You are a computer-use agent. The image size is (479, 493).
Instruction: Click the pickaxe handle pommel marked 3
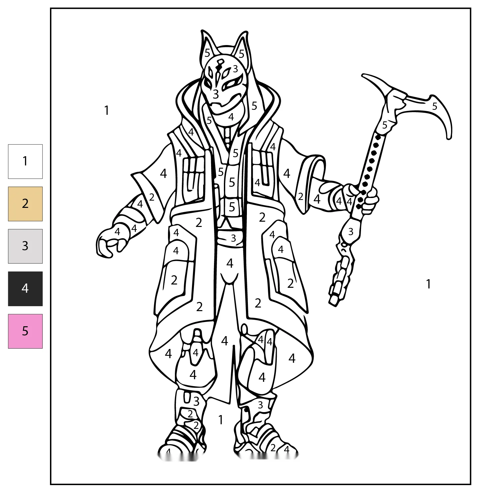[x=351, y=232]
